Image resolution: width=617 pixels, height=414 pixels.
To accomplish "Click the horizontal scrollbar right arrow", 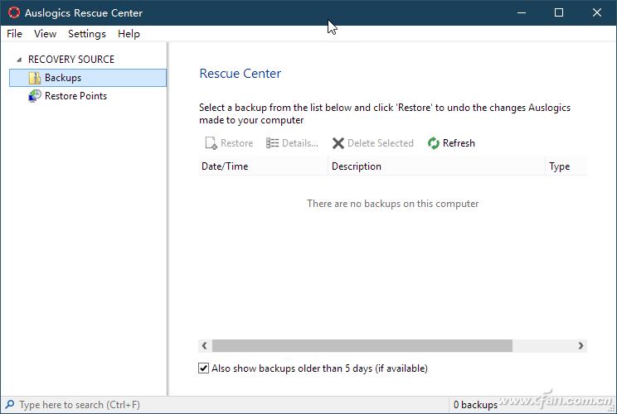I will coord(581,345).
